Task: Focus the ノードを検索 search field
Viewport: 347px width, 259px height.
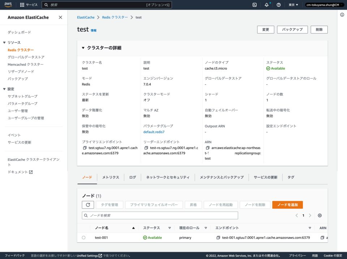Action: click(160, 215)
